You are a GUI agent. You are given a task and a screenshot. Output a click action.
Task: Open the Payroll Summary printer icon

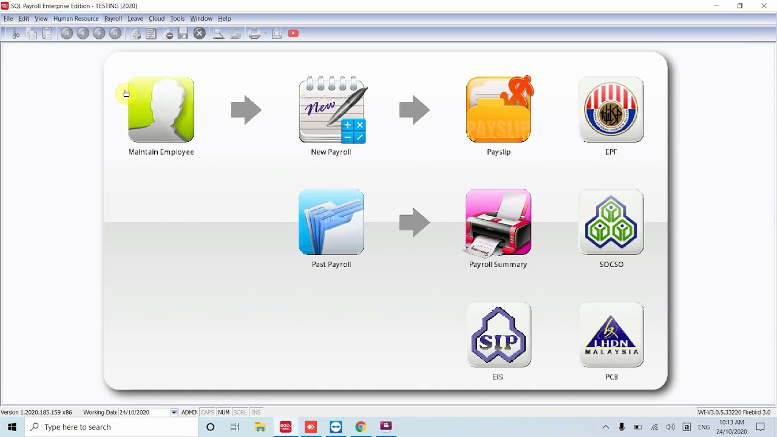point(498,223)
